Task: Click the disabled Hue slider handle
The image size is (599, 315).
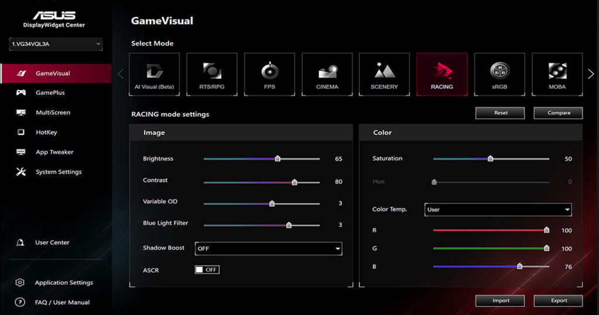Action: pos(434,182)
